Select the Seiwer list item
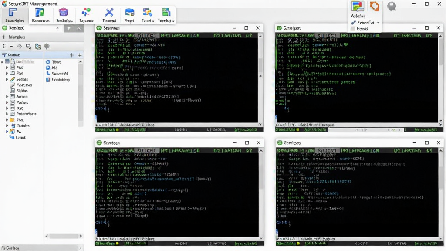Viewport: 446px width, 251px height. [57, 73]
